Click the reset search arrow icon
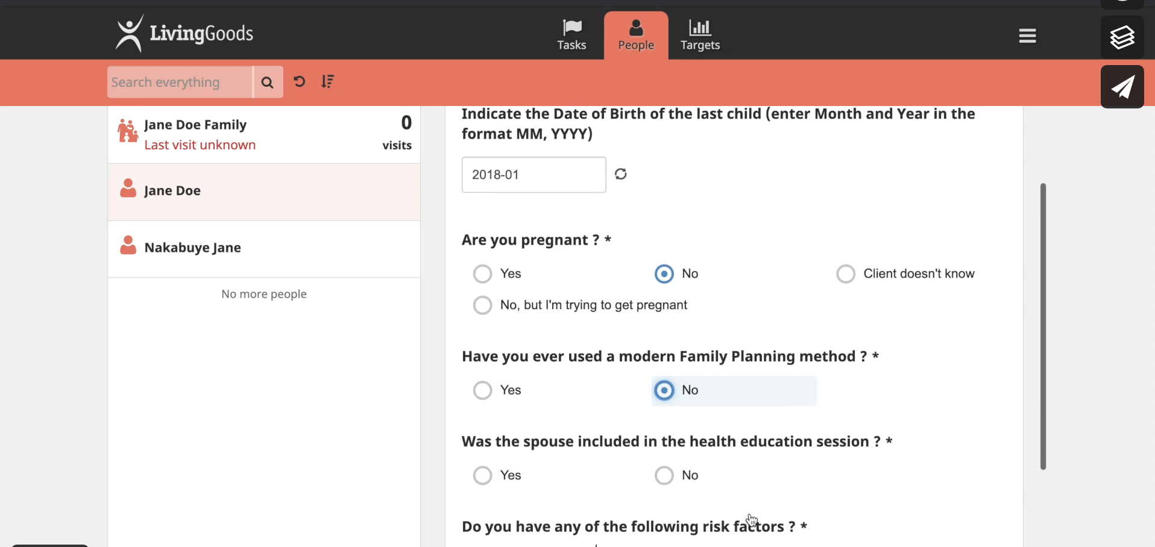 coord(300,82)
